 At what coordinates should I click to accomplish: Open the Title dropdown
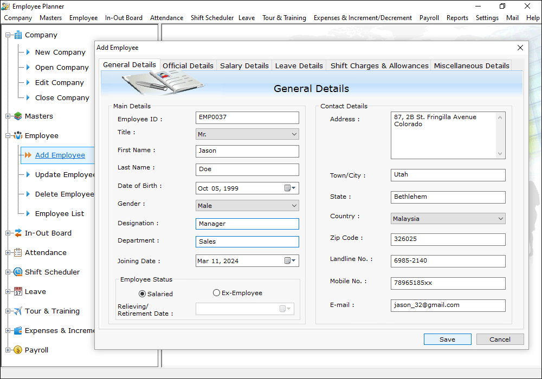click(294, 134)
